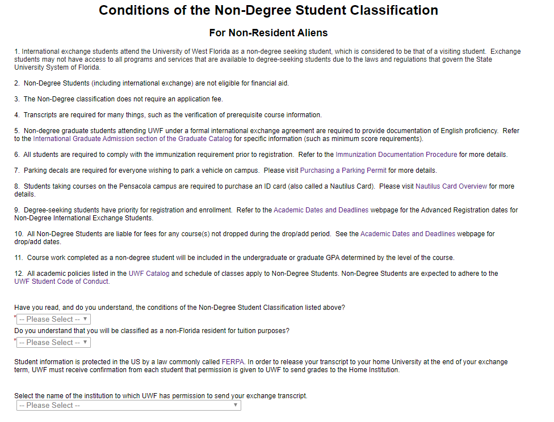Open the Nautilus Card Overview link
This screenshot has width=554, height=422.
pos(451,186)
